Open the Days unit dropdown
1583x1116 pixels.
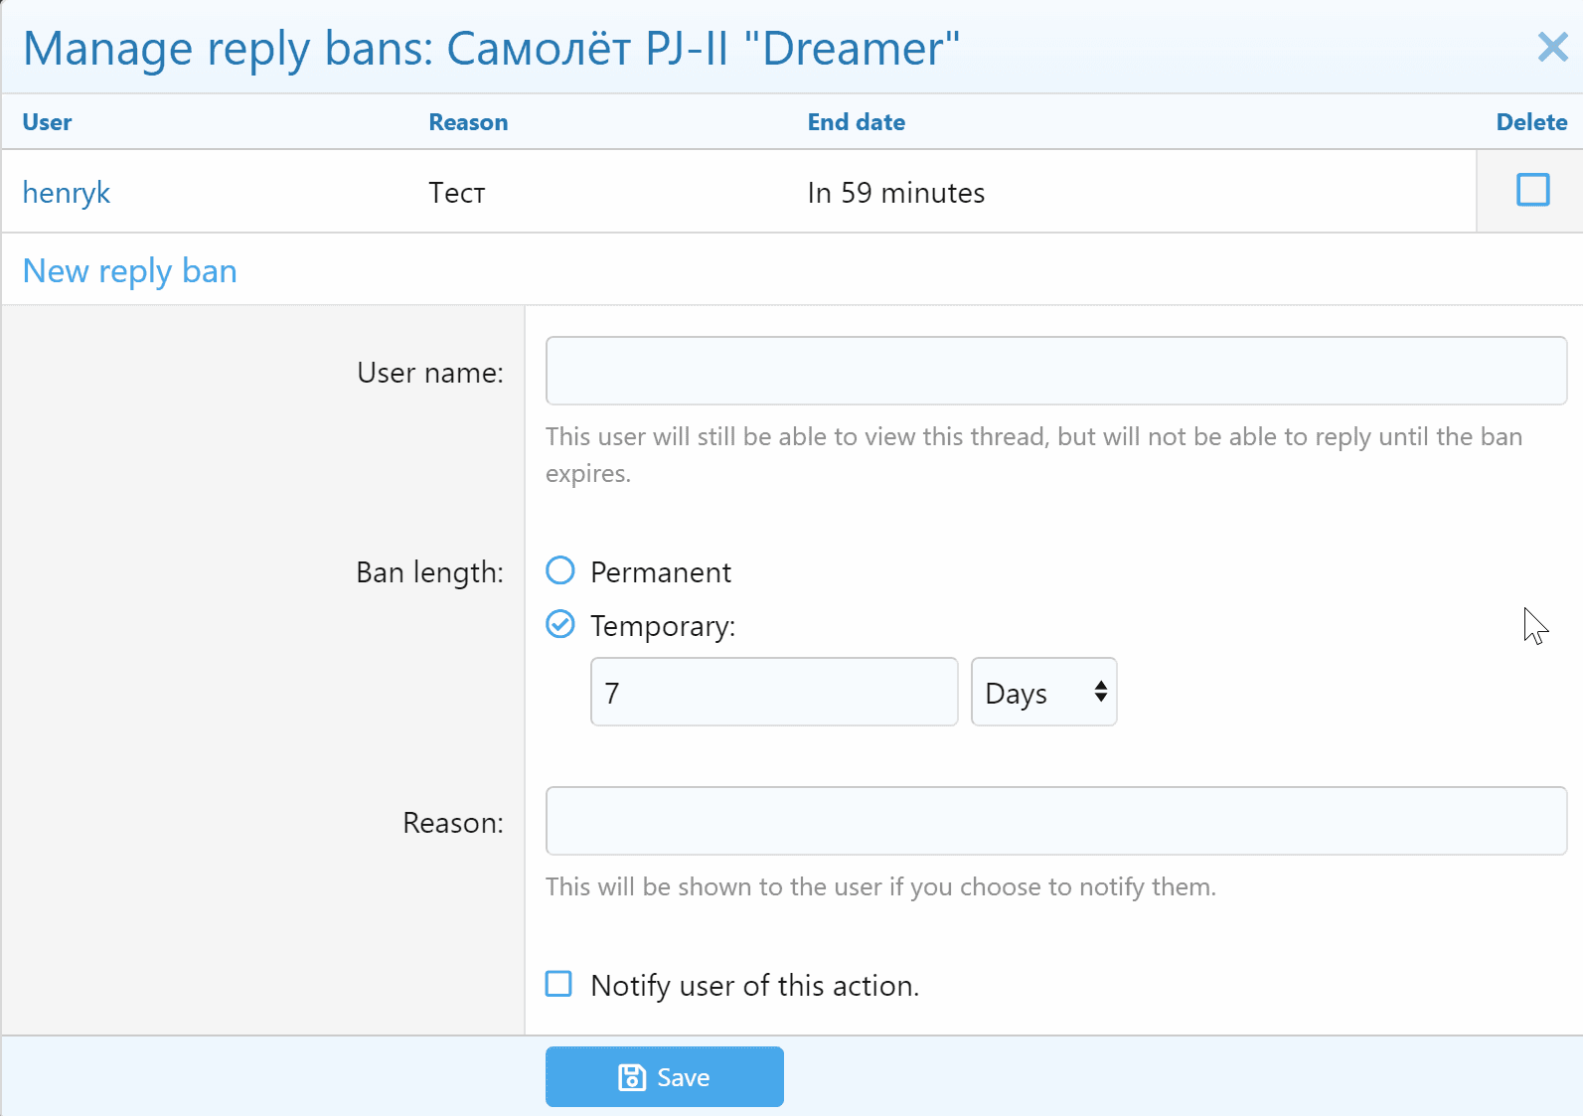[1043, 692]
